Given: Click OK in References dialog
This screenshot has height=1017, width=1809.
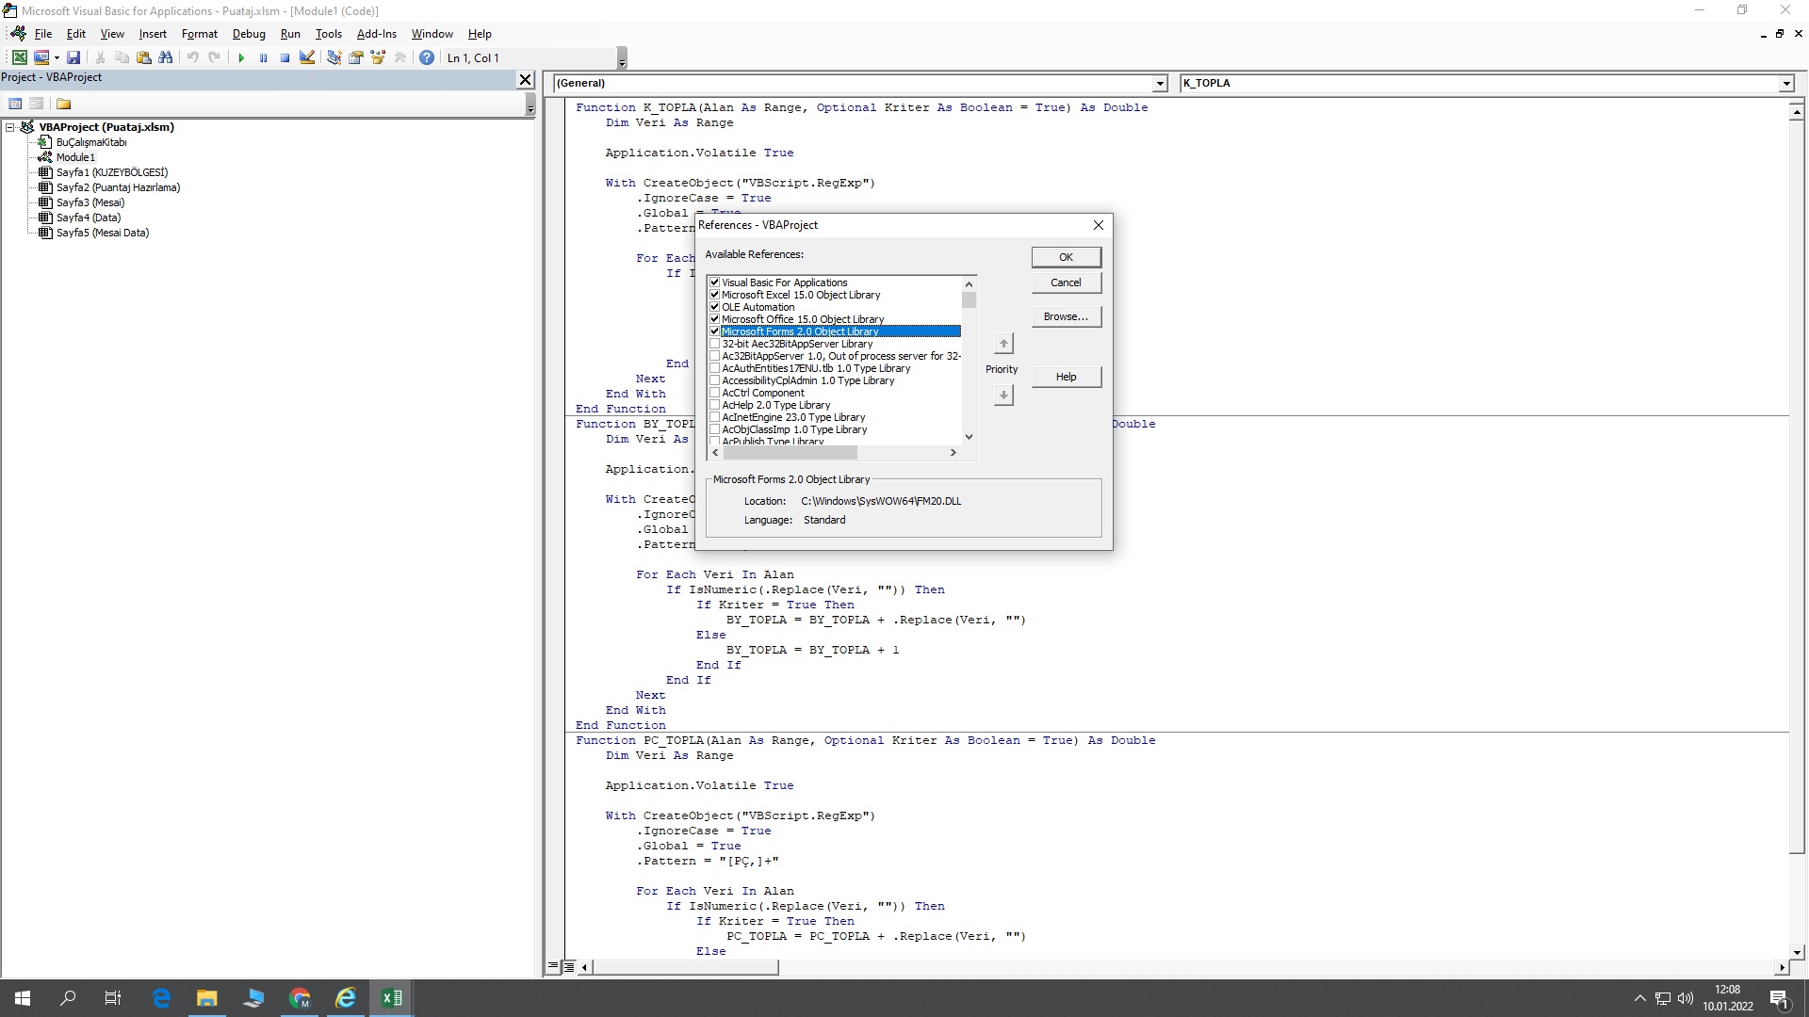Looking at the screenshot, I should point(1066,257).
